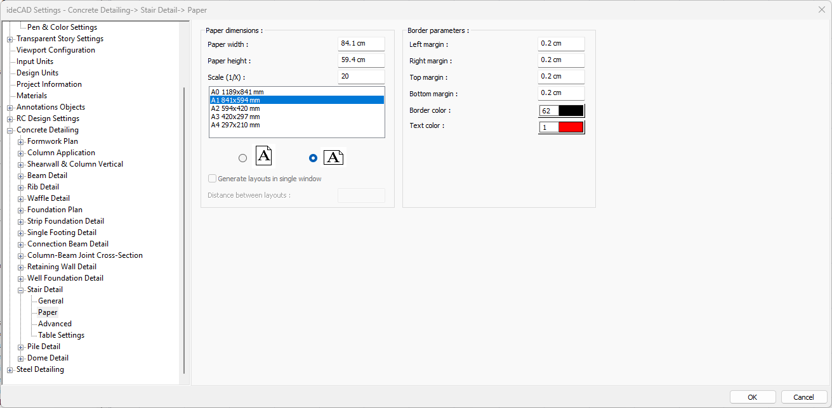832x408 pixels.
Task: Choose A3 420x297 mm paper size
Action: (235, 117)
